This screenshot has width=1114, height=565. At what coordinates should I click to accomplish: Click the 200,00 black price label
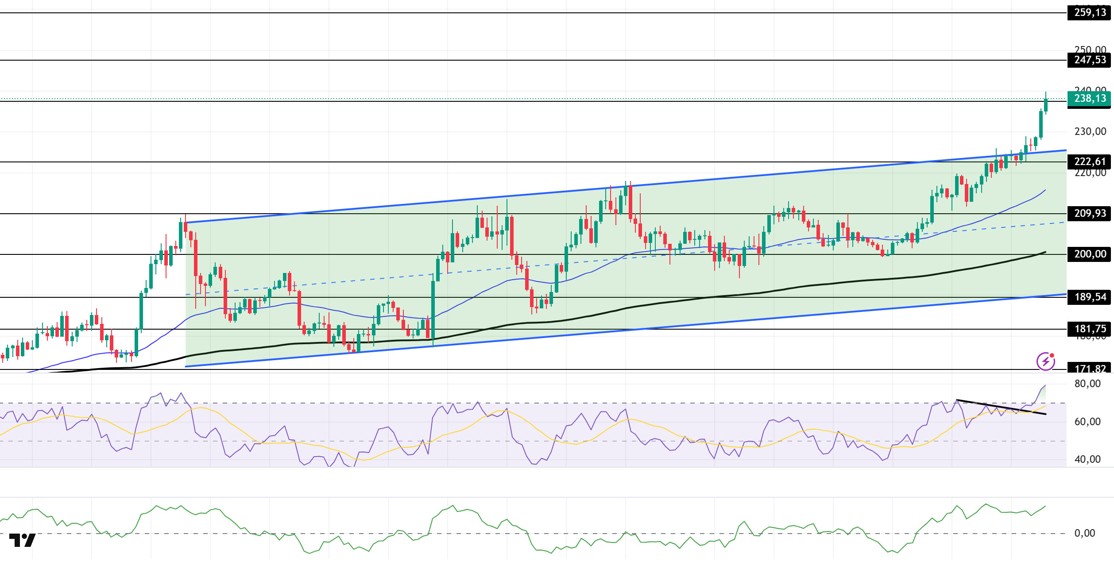pyautogui.click(x=1089, y=254)
